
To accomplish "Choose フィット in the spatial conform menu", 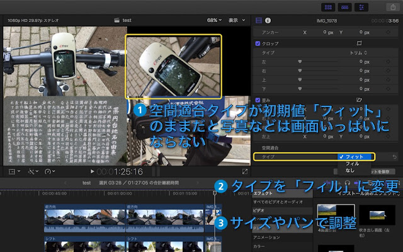I will coord(354,157).
